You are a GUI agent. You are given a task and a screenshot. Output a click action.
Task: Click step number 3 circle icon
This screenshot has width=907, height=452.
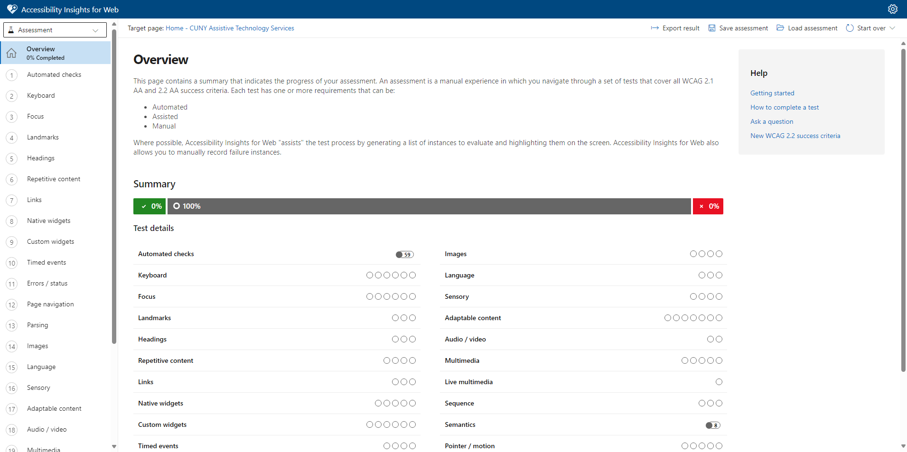pyautogui.click(x=12, y=117)
